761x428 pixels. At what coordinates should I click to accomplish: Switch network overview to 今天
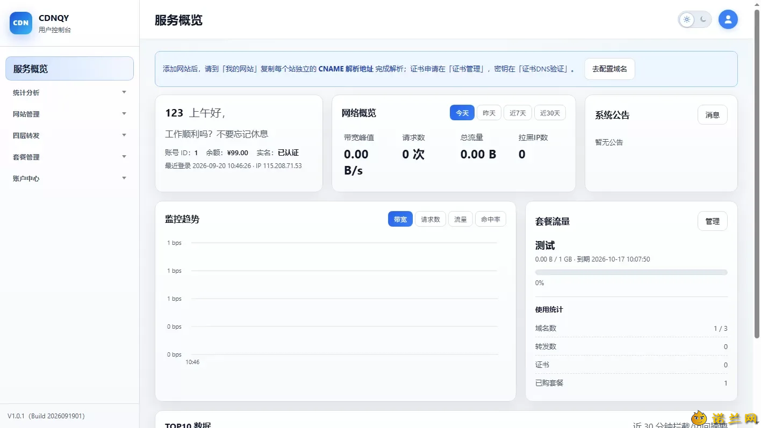pos(462,113)
